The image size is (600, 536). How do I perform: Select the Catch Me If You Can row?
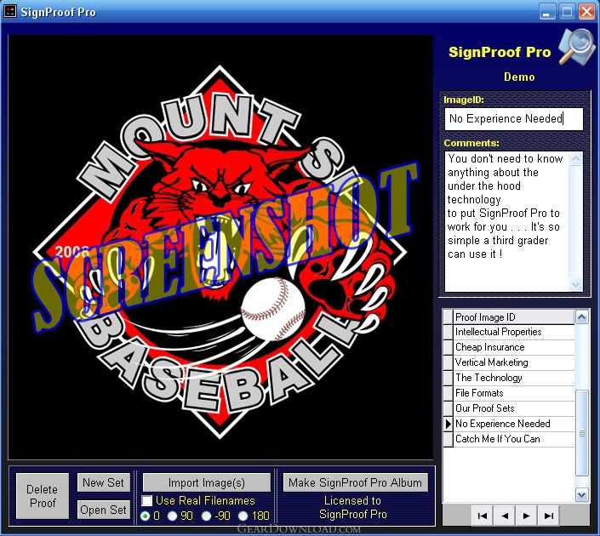[514, 439]
